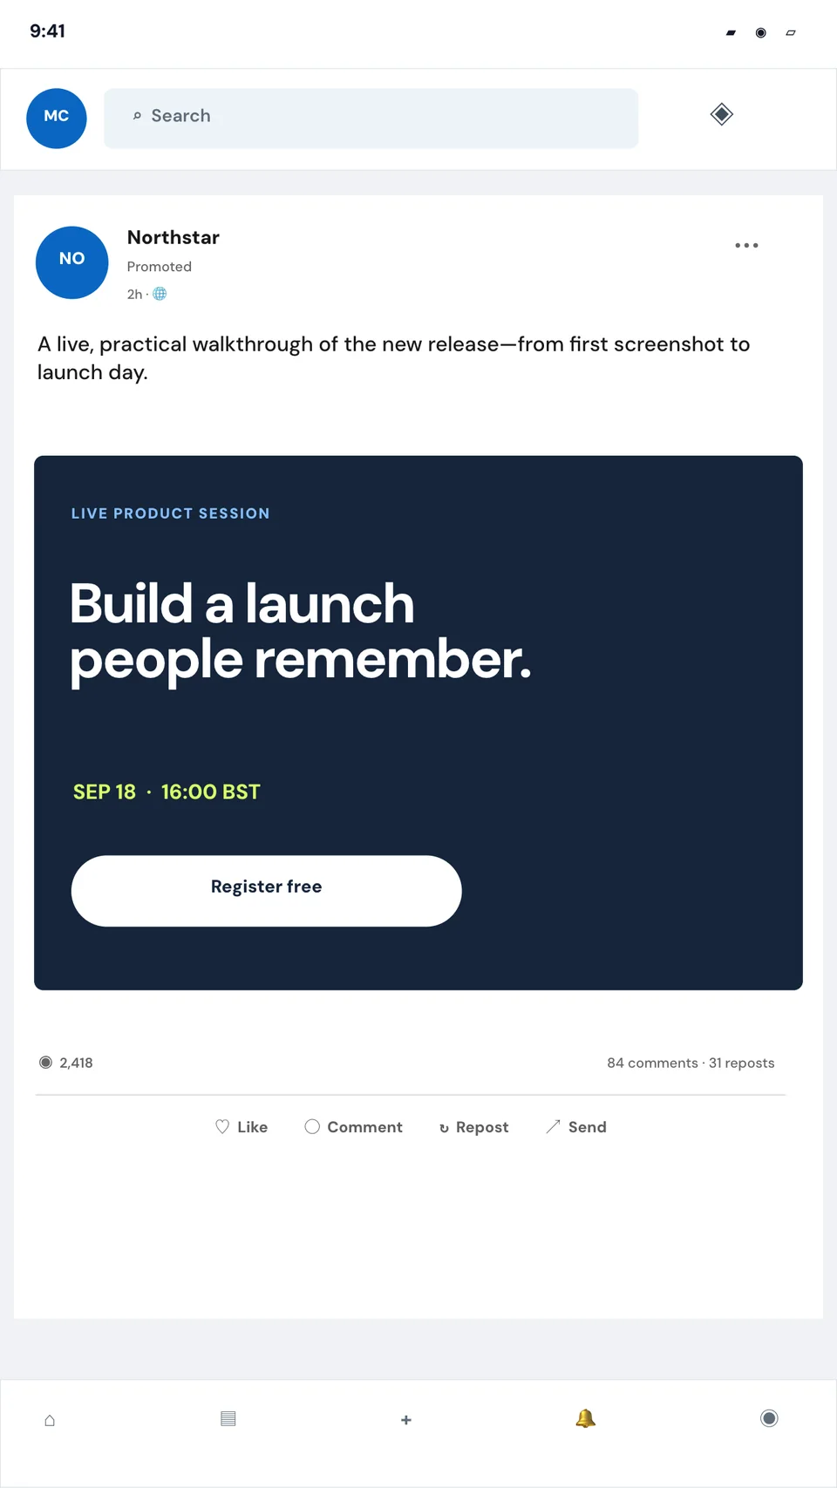Open the Northstar company avatar

(x=72, y=262)
